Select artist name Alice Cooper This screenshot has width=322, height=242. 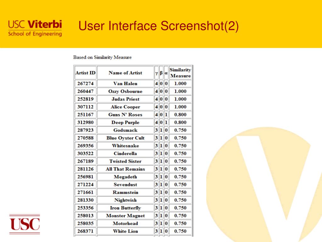tap(125, 107)
